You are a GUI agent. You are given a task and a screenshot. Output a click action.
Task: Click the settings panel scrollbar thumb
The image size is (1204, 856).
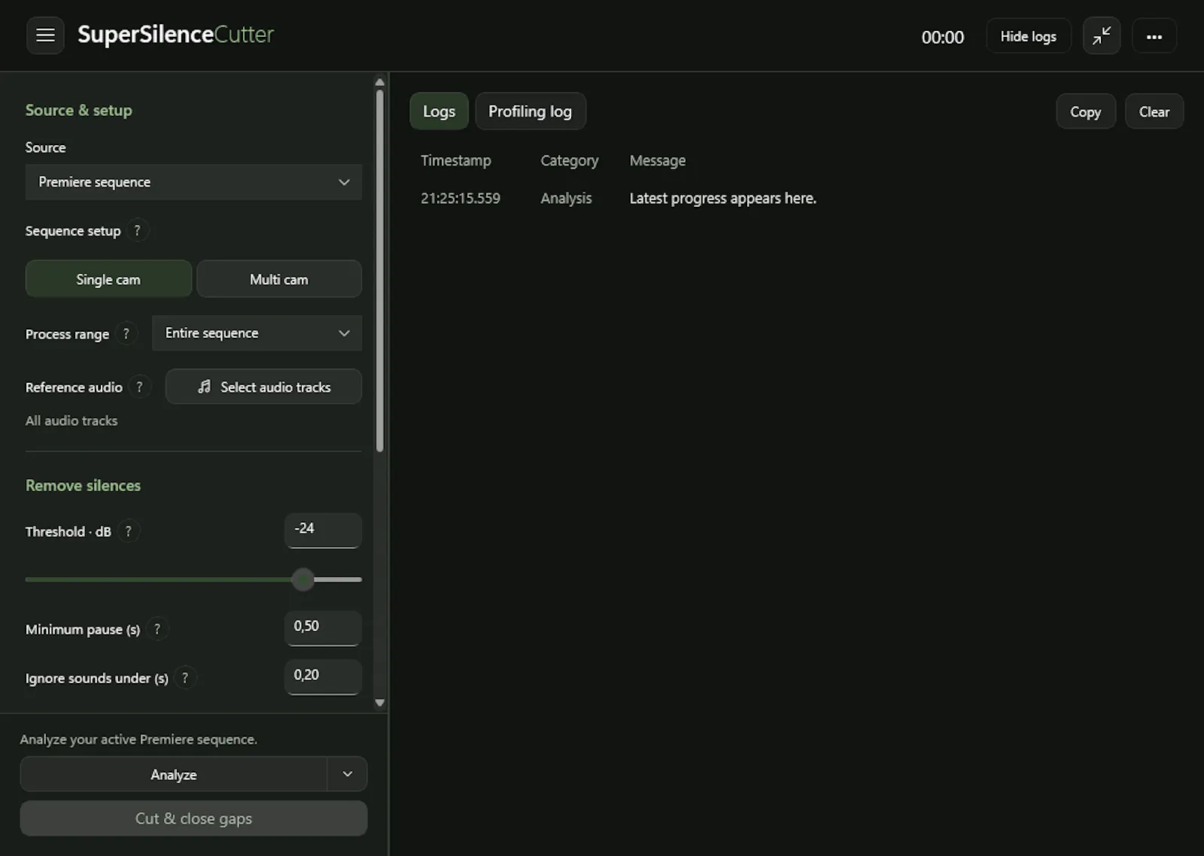[x=380, y=271]
